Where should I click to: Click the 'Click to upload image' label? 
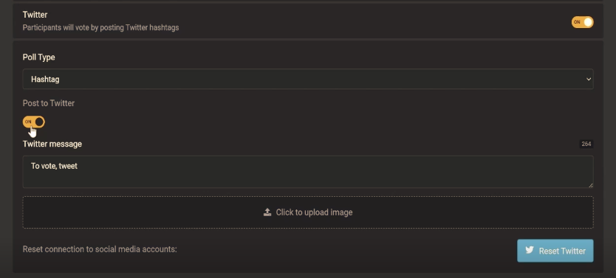[x=315, y=212]
